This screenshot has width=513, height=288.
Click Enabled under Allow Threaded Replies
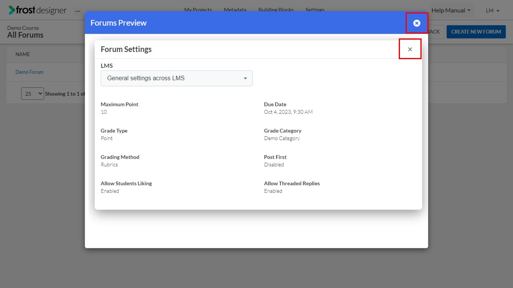coord(273,191)
